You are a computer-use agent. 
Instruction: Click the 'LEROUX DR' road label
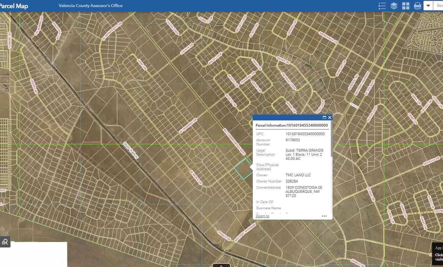click(187, 49)
